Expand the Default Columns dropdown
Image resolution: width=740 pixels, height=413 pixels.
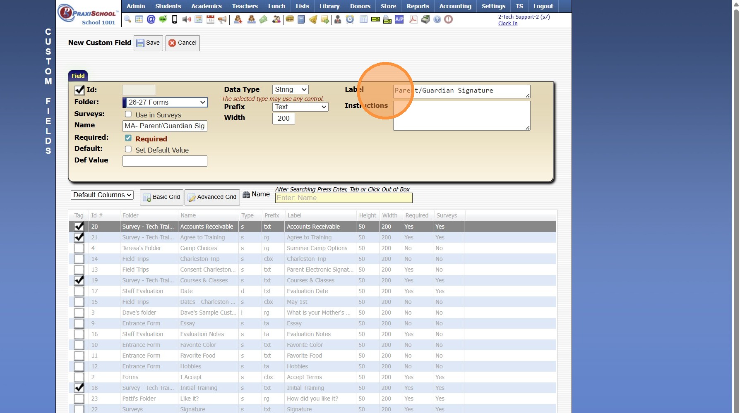[102, 195]
